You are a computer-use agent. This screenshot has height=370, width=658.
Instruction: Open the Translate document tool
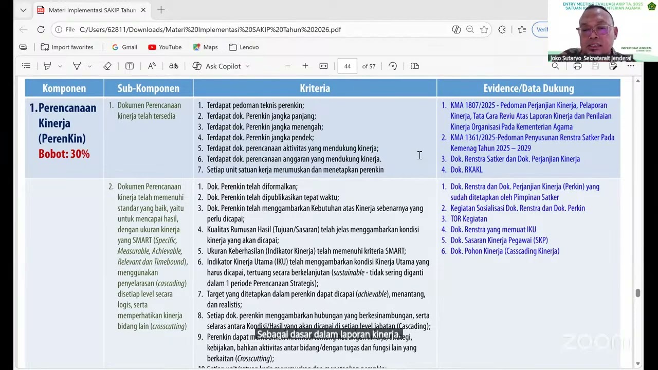[x=174, y=66]
